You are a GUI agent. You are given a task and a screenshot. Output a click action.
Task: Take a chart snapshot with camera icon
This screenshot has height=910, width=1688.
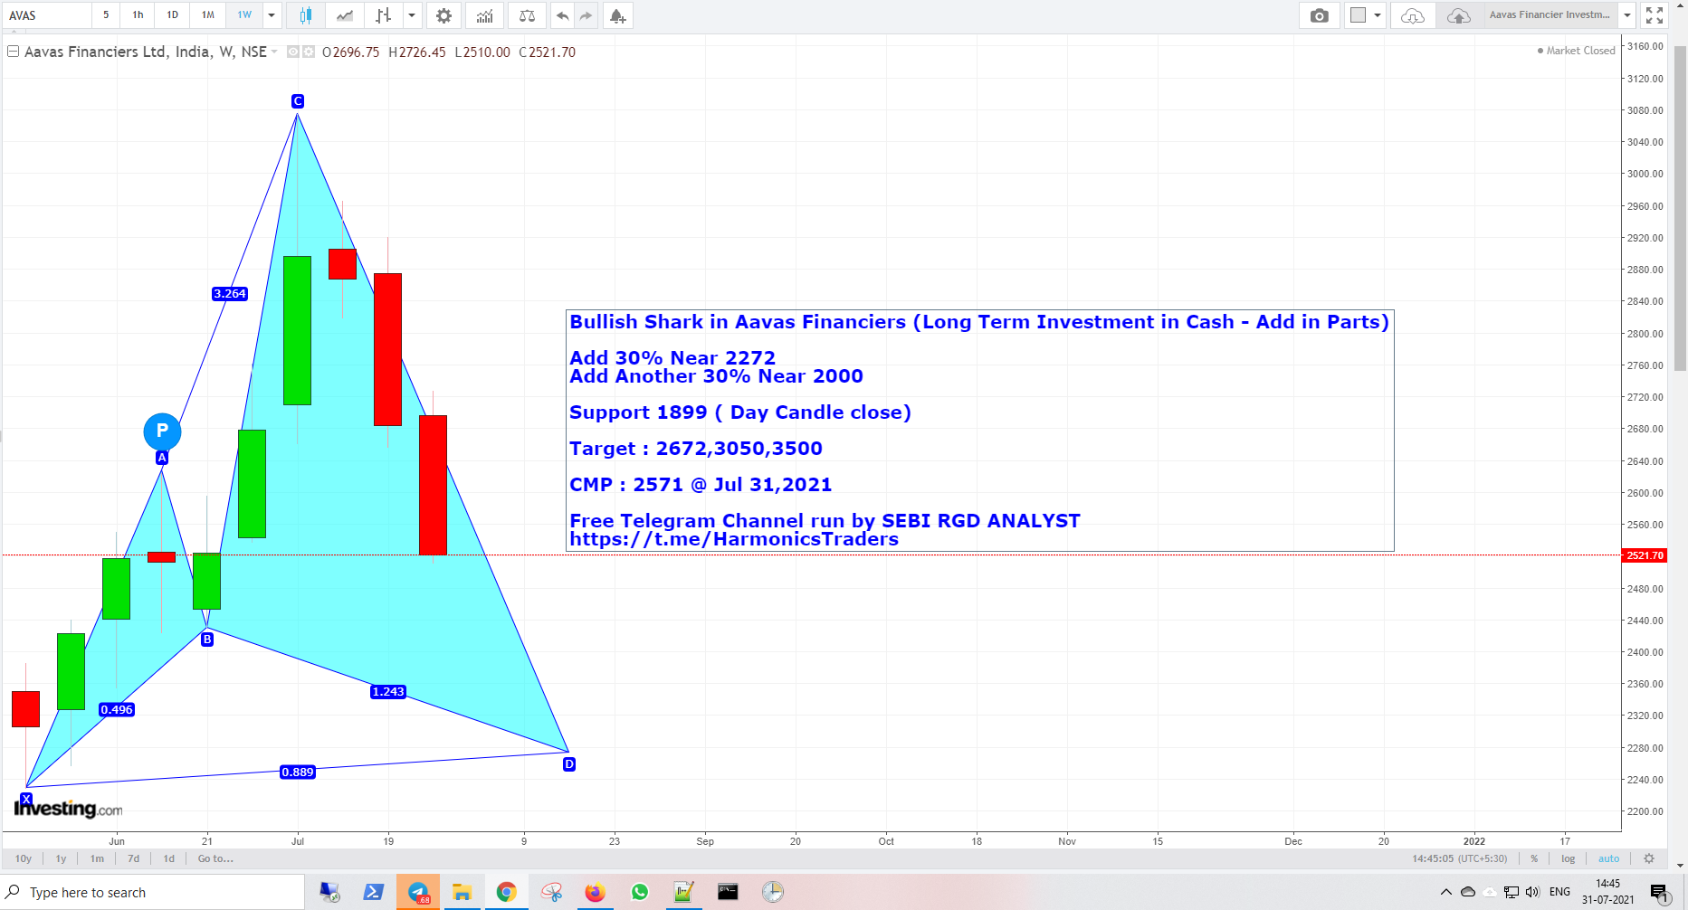pos(1319,15)
